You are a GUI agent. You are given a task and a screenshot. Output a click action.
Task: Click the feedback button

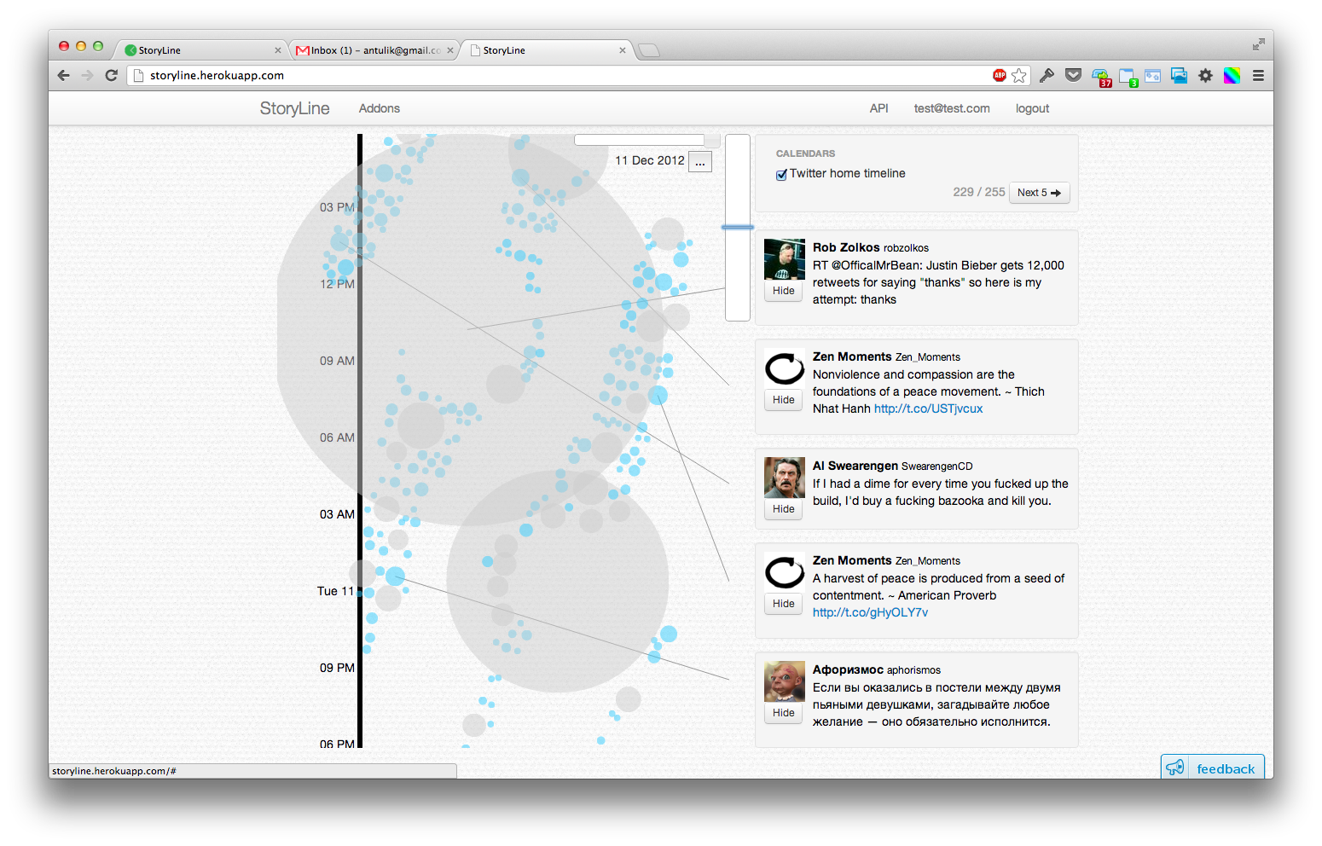pos(1212,768)
